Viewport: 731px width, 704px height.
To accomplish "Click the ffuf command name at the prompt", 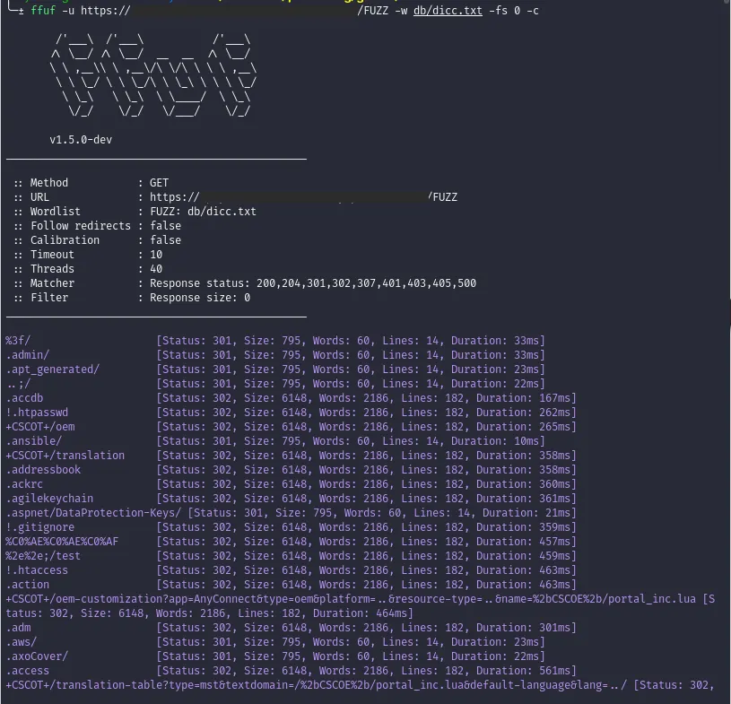I will pos(43,11).
